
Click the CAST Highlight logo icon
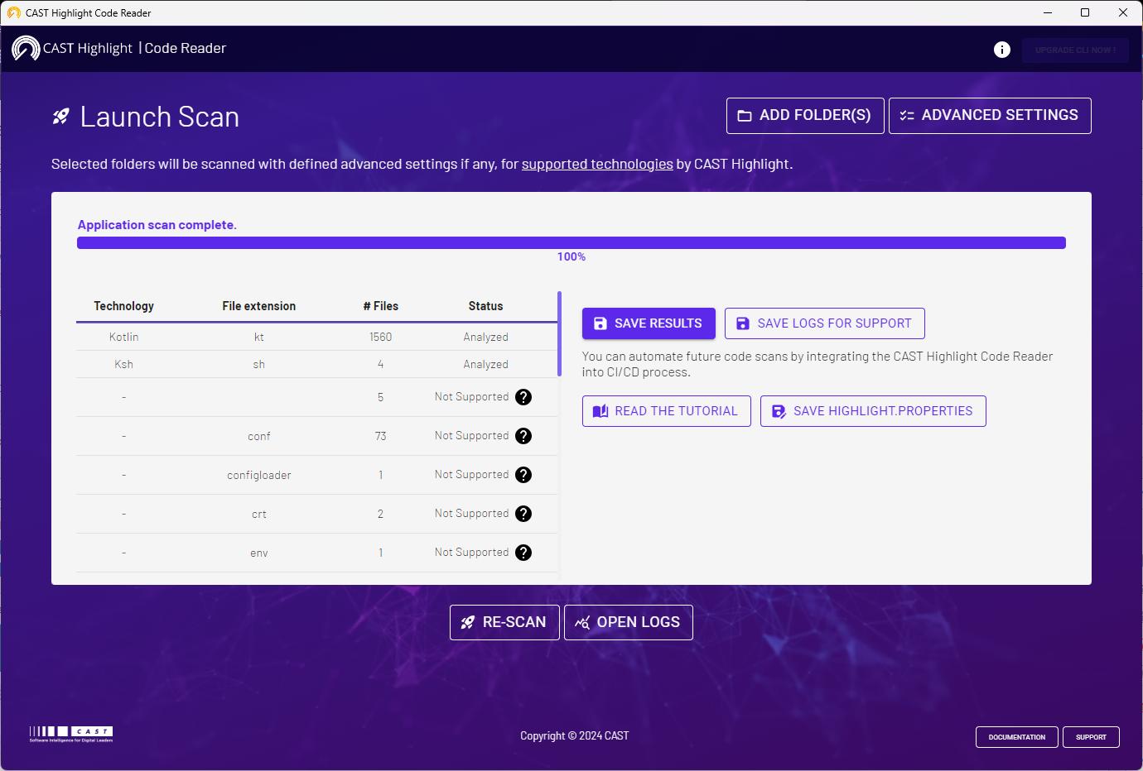click(x=26, y=49)
